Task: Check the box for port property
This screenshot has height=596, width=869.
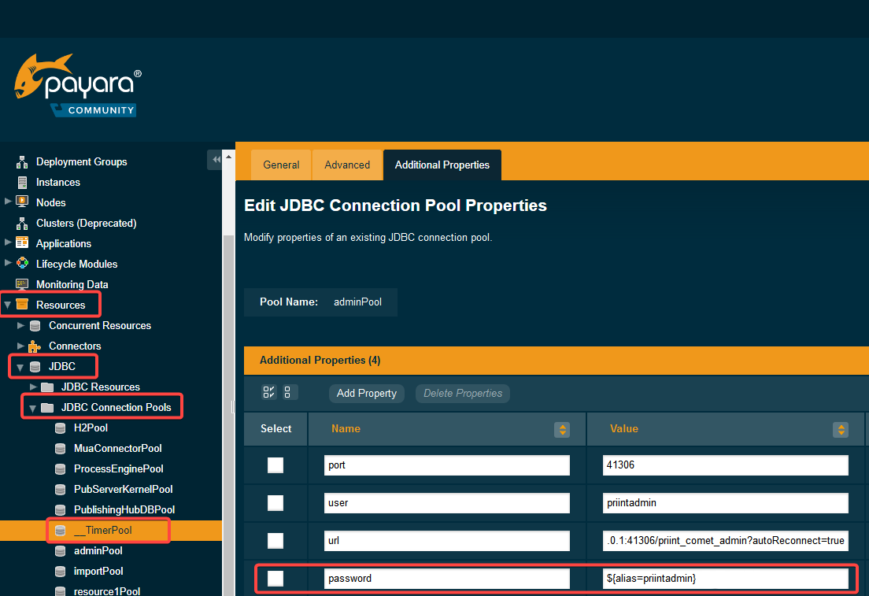Action: pyautogui.click(x=275, y=465)
